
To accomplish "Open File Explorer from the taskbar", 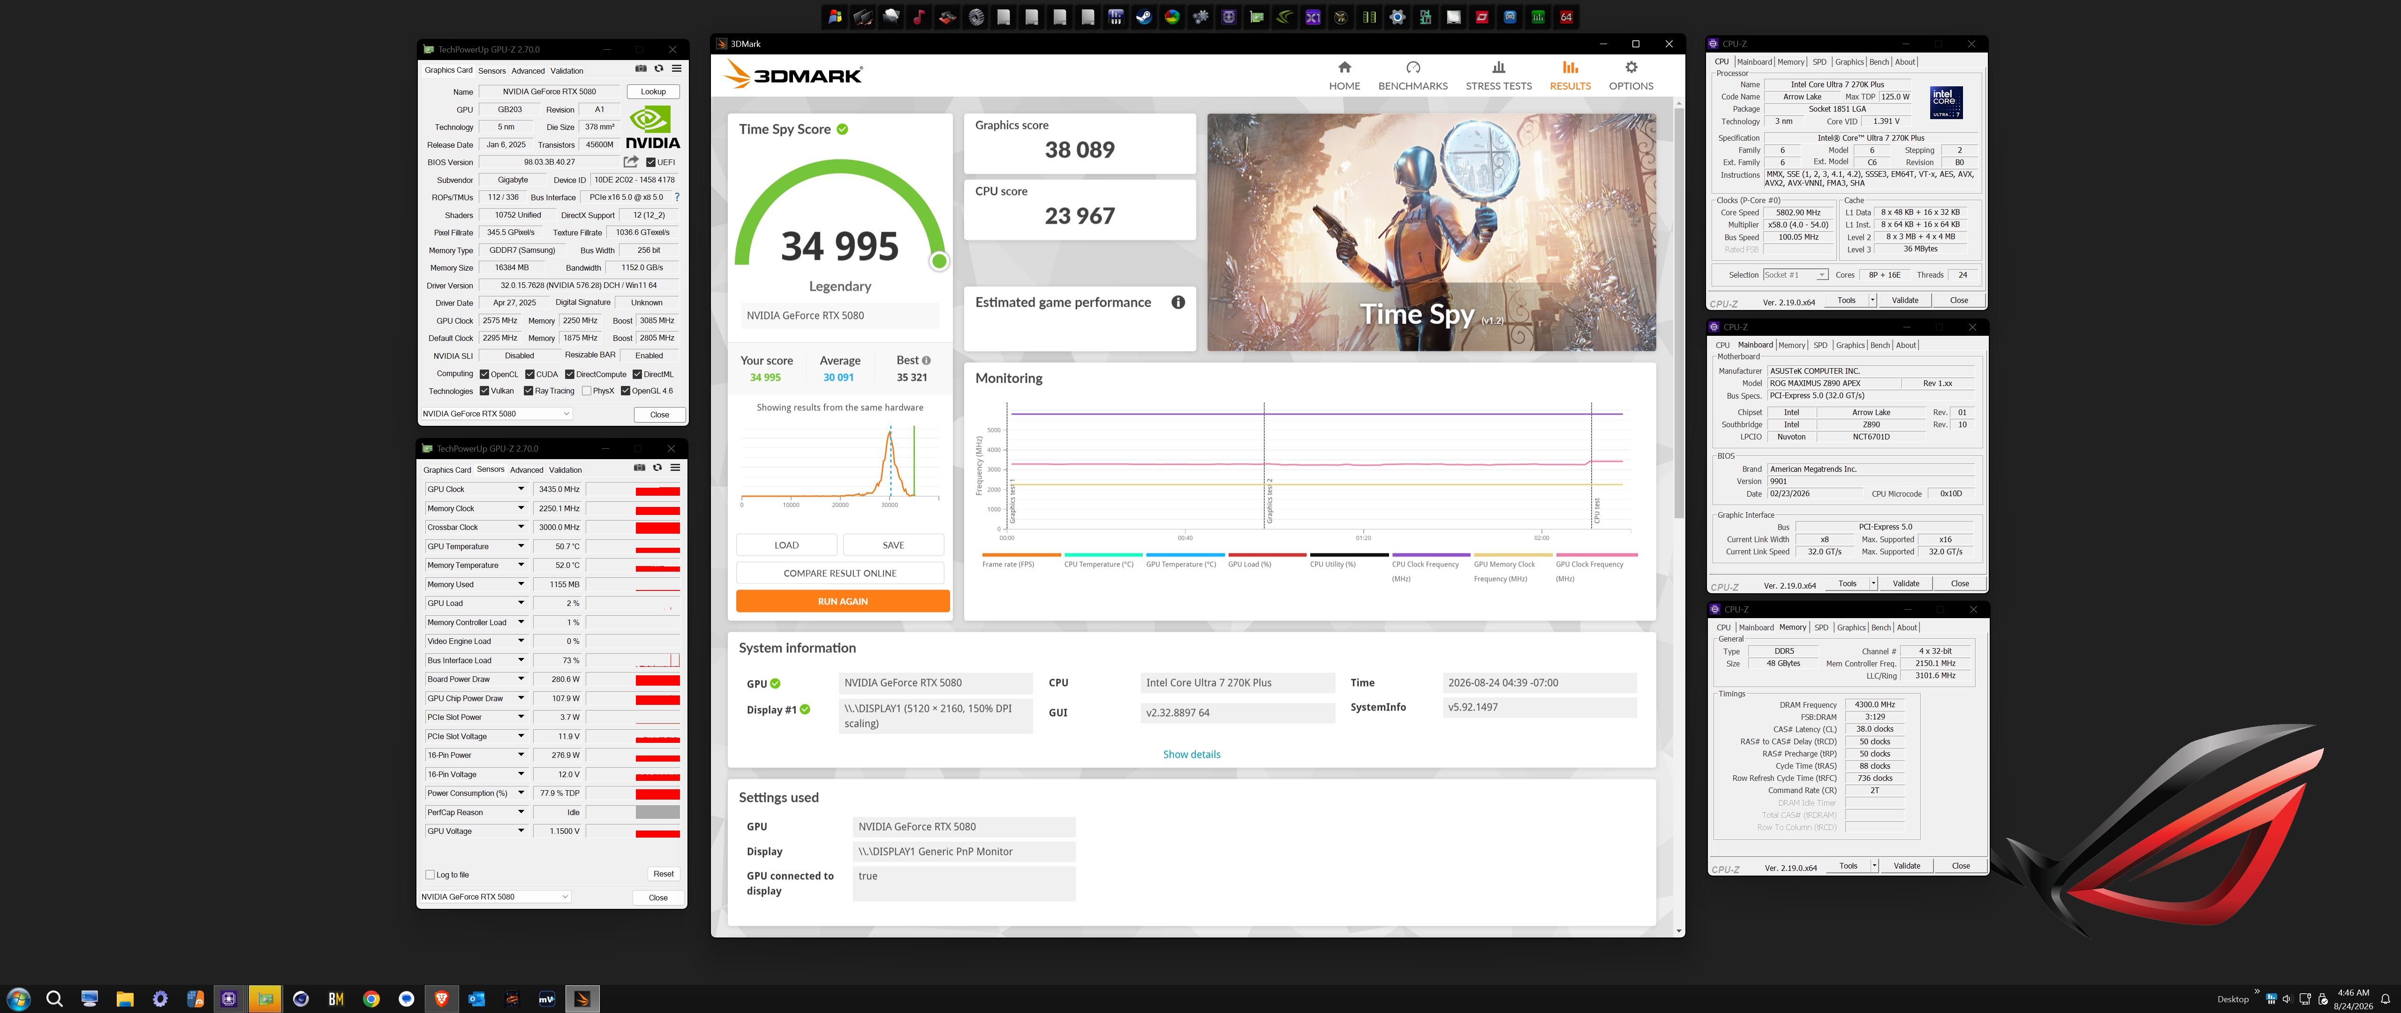I will pyautogui.click(x=125, y=999).
